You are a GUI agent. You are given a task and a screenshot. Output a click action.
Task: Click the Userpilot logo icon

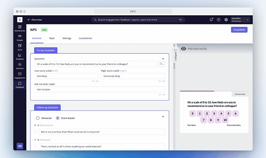click(x=20, y=19)
